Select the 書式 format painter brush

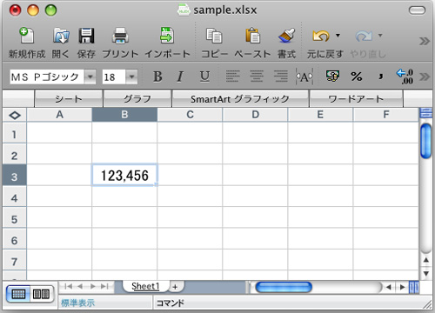[x=286, y=36]
